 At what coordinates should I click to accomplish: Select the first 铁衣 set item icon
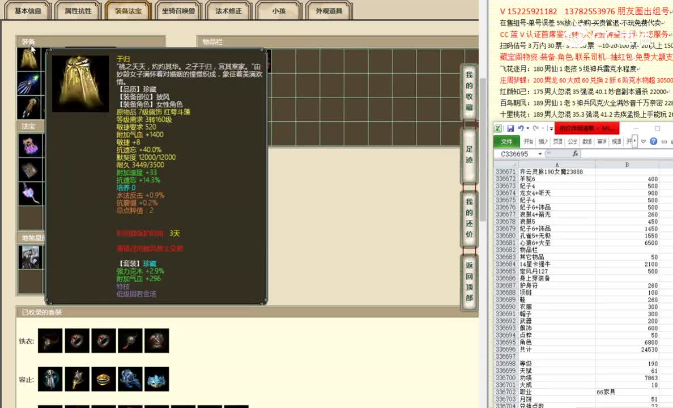[50, 341]
